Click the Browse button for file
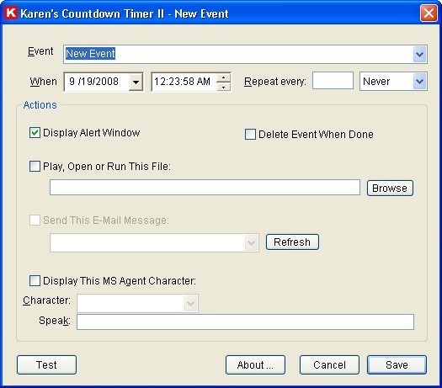 tap(390, 188)
